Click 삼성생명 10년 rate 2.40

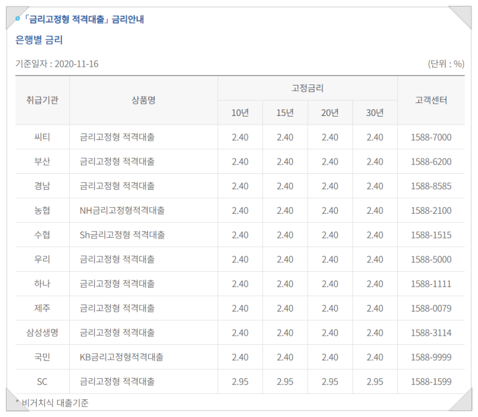240,333
